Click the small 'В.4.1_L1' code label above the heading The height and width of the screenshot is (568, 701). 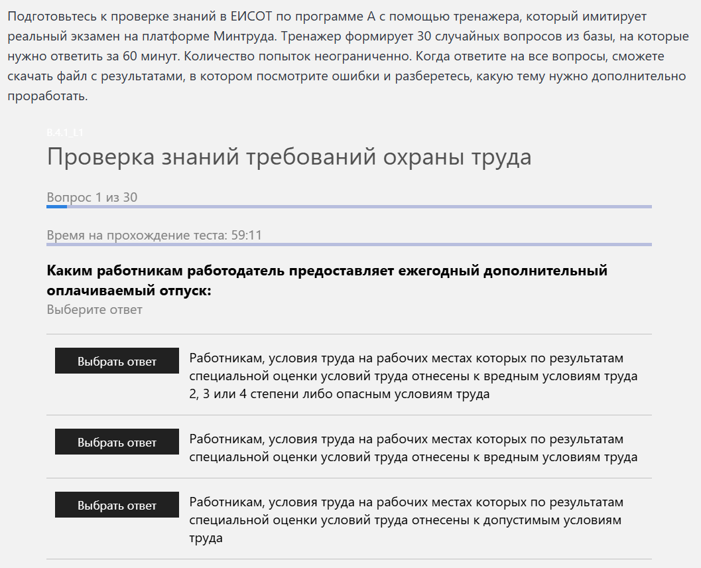(65, 133)
